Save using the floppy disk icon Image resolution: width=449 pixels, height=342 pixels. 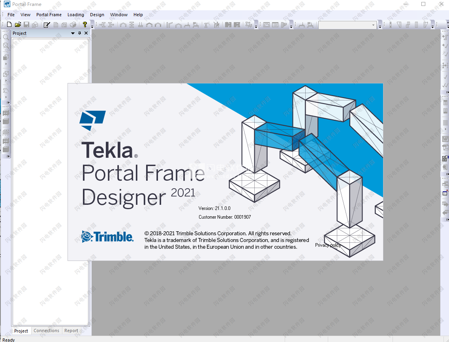26,25
